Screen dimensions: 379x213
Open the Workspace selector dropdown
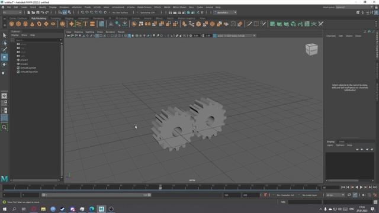click(354, 7)
